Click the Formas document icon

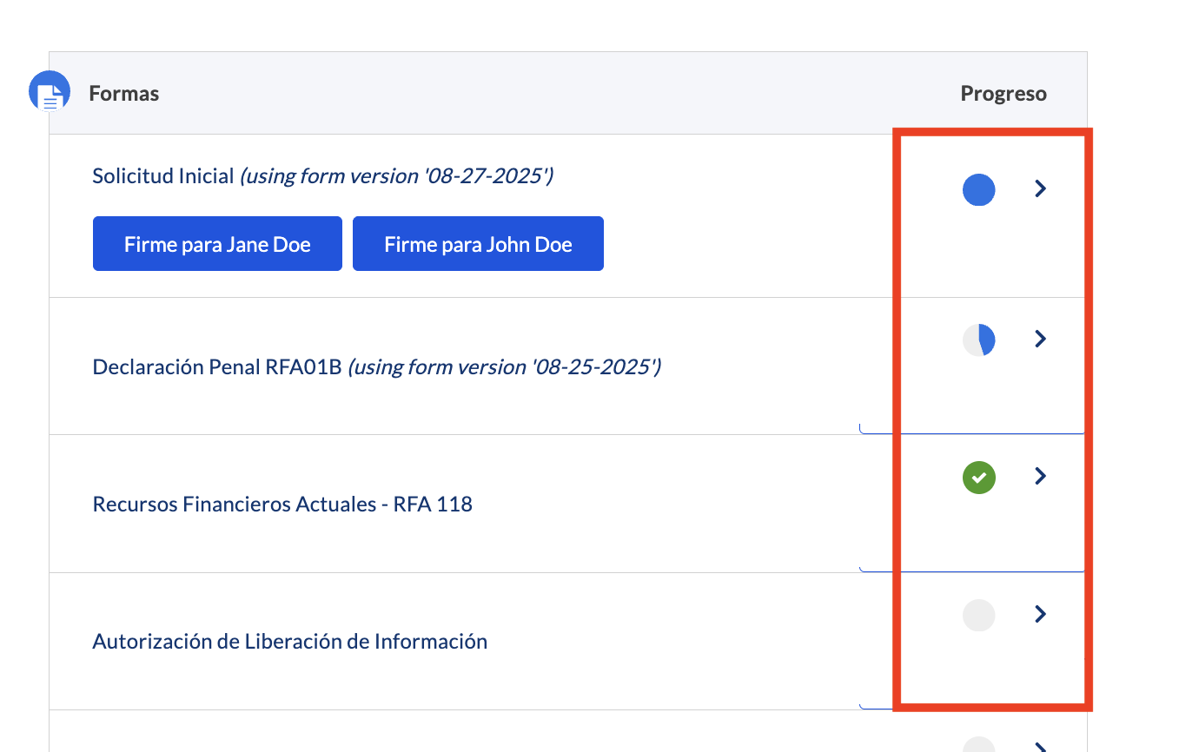tap(50, 91)
